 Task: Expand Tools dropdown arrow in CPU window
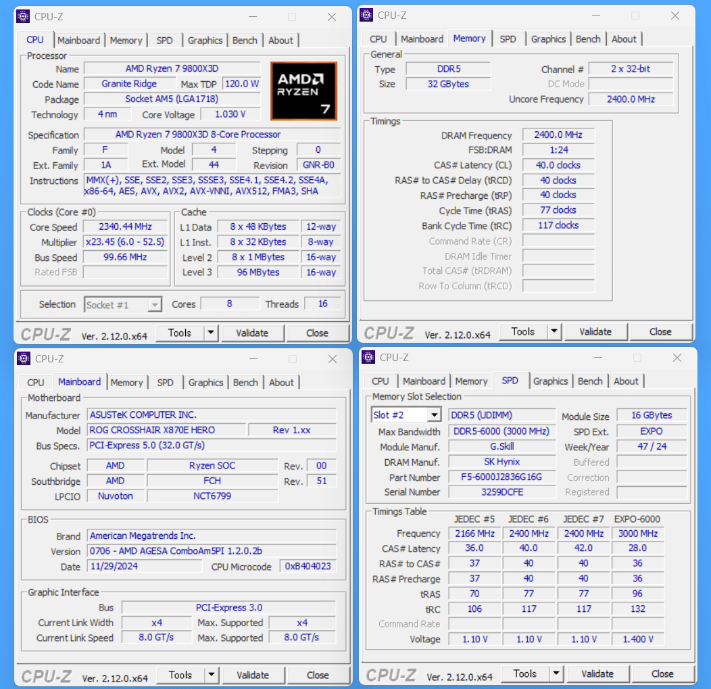point(210,333)
